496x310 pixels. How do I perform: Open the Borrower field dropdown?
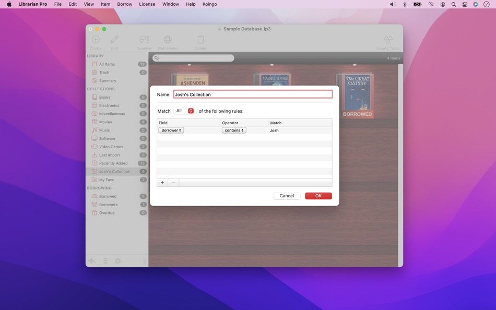171,130
